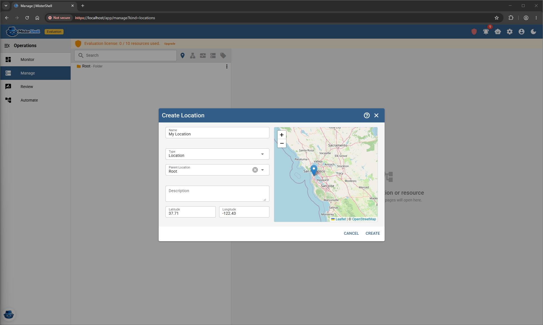Click the map location marker pin

(314, 170)
